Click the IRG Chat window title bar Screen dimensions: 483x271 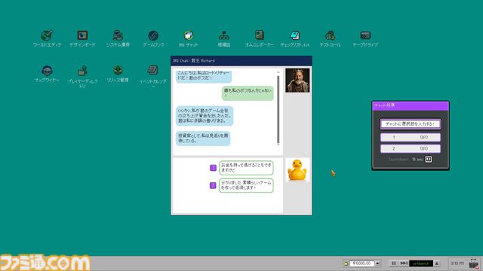coord(241,61)
